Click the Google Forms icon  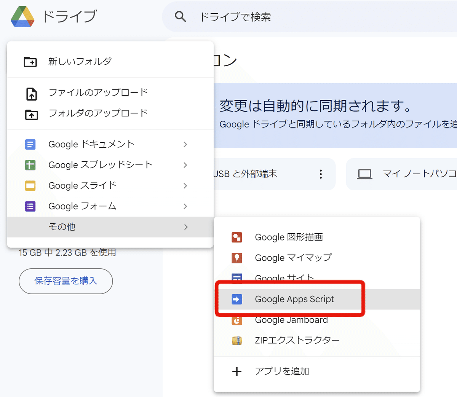click(x=30, y=206)
